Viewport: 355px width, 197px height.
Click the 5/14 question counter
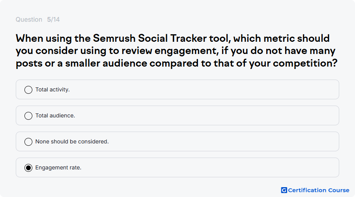[53, 19]
